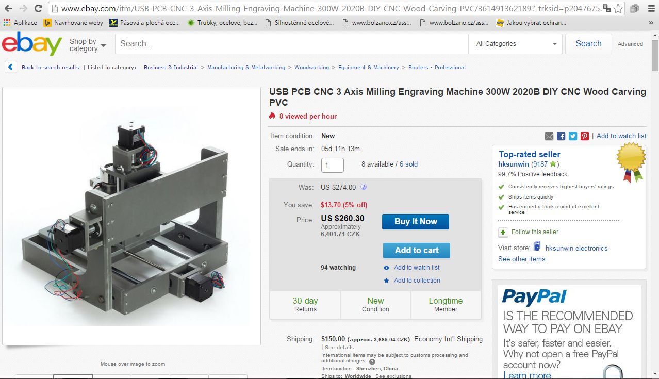Viewport: 659px width, 379px height.
Task: Click the eBay logo
Action: (x=32, y=44)
